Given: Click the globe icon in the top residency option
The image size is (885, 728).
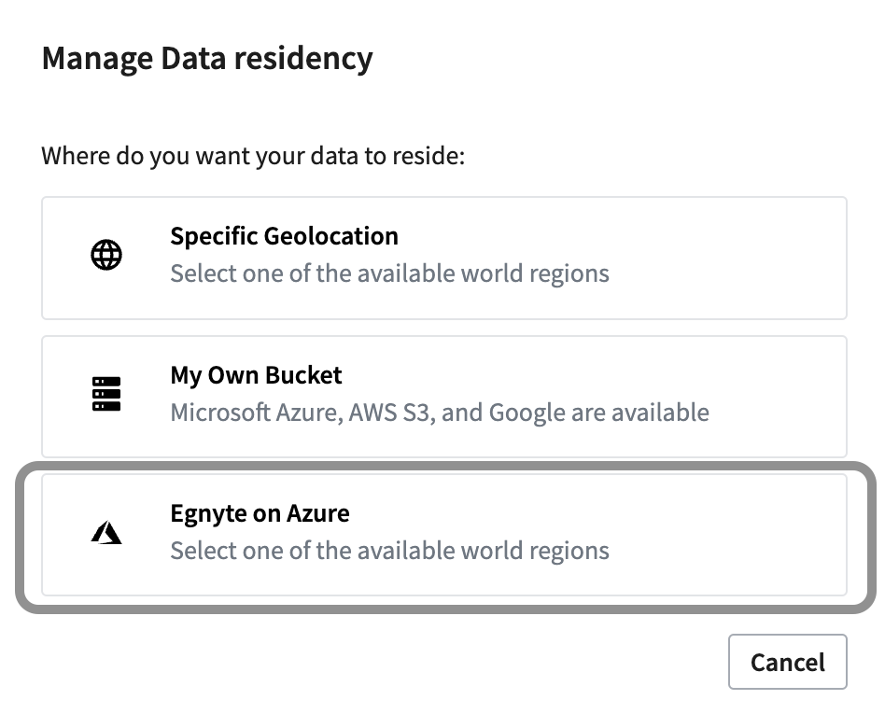Looking at the screenshot, I should click(x=105, y=254).
